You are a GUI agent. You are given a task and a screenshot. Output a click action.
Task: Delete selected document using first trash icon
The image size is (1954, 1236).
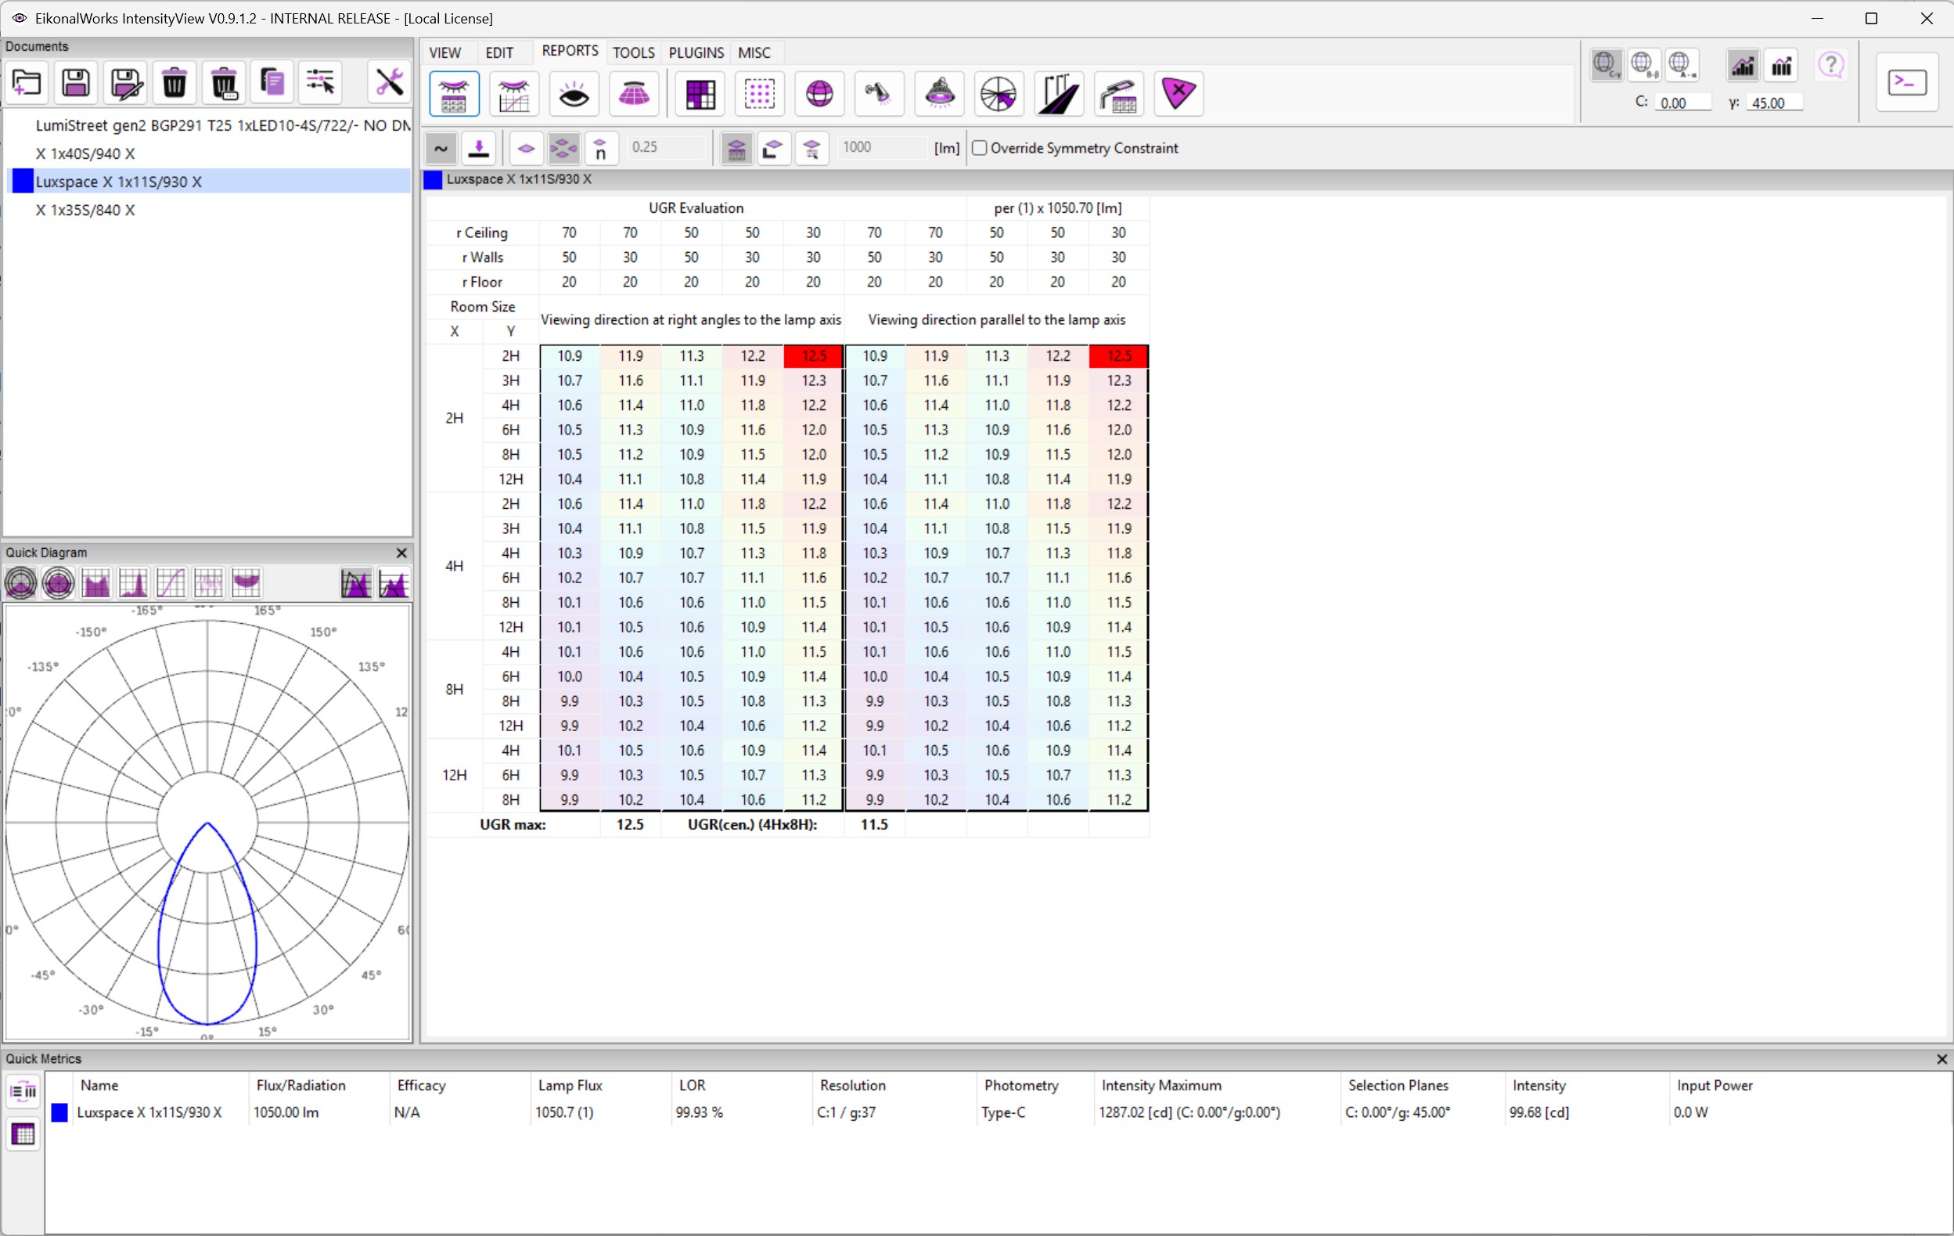point(175,83)
